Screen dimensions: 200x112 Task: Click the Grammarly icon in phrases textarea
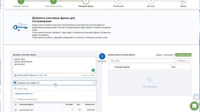click(x=93, y=70)
